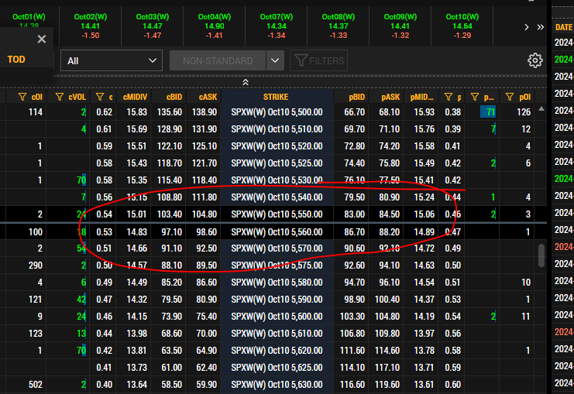The width and height of the screenshot is (574, 394).
Task: Click call open interest 290 cell
Action: point(36,266)
